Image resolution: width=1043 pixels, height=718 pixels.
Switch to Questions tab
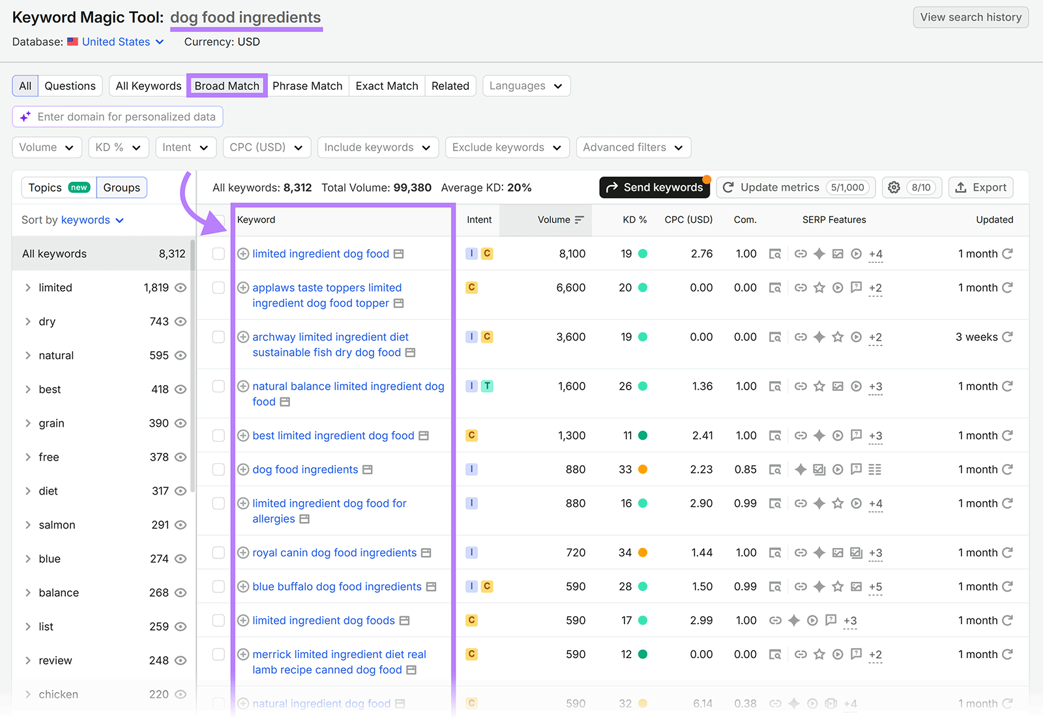70,86
